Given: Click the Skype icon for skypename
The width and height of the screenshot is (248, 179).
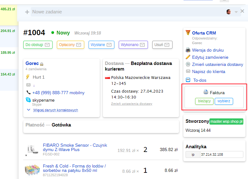Looking at the screenshot, I should click(28, 100).
